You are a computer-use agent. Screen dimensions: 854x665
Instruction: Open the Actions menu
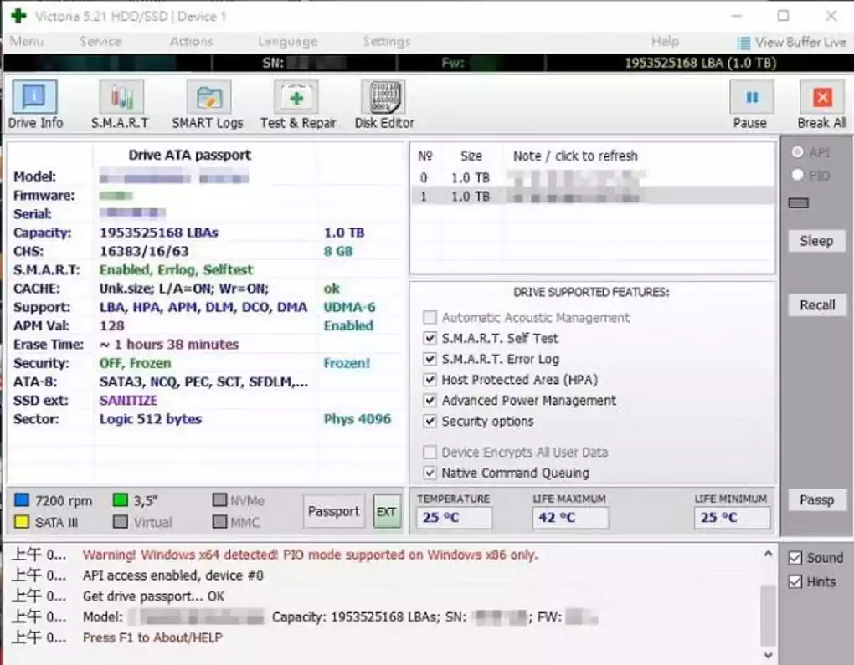pos(191,41)
